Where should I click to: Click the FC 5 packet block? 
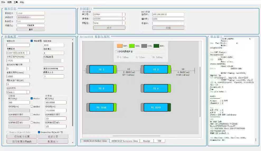tap(101, 88)
